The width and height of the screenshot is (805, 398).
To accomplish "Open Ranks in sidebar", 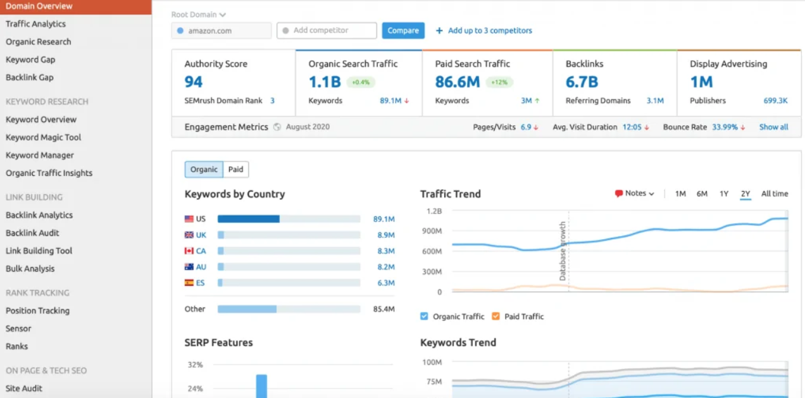I will coord(17,346).
